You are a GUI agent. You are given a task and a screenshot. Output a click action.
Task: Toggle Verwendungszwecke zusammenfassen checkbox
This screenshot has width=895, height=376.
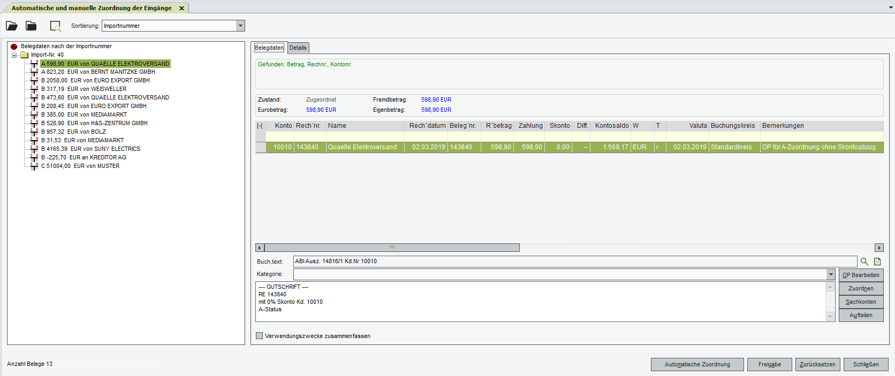(260, 336)
